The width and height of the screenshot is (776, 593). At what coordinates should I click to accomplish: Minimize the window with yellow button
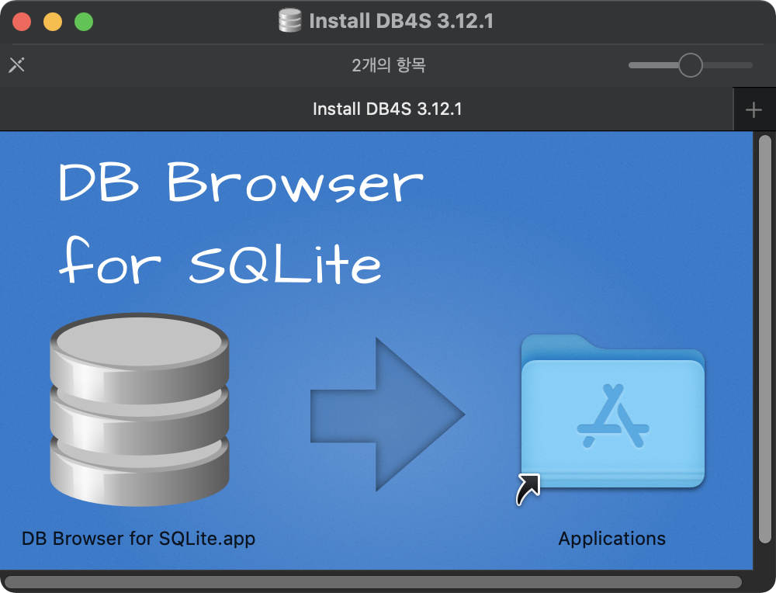tap(53, 22)
